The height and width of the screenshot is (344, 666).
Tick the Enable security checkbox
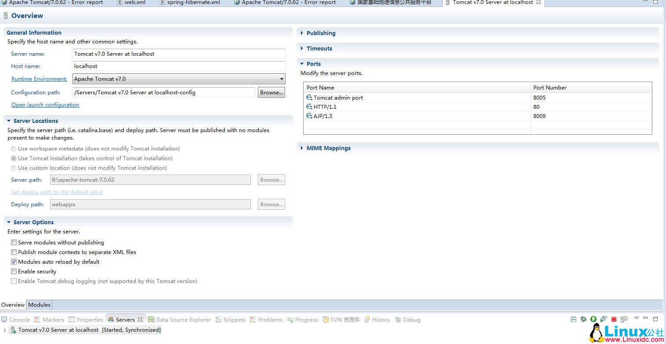coord(14,272)
